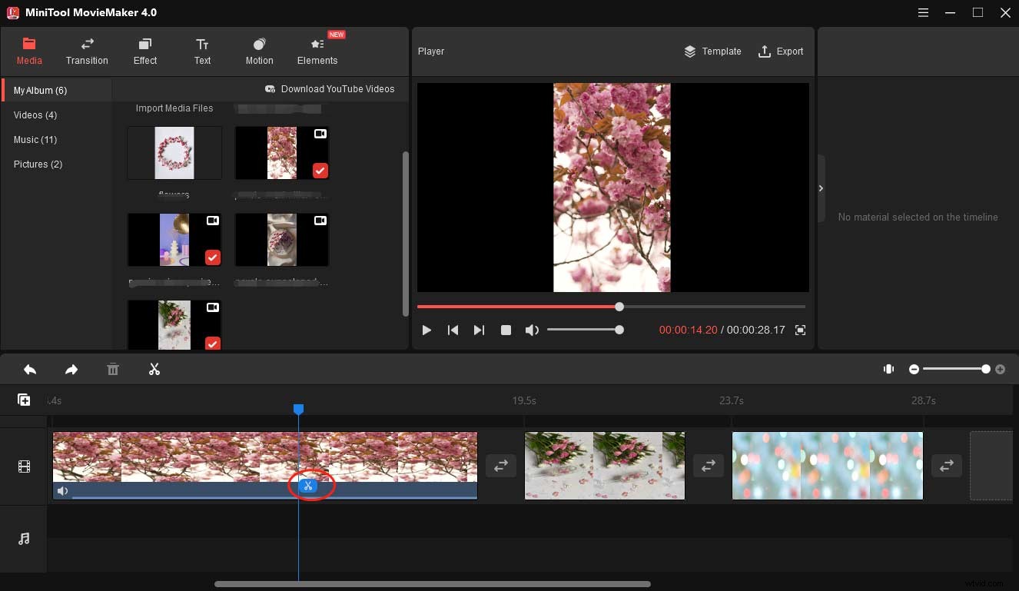Export the current project

(x=781, y=51)
